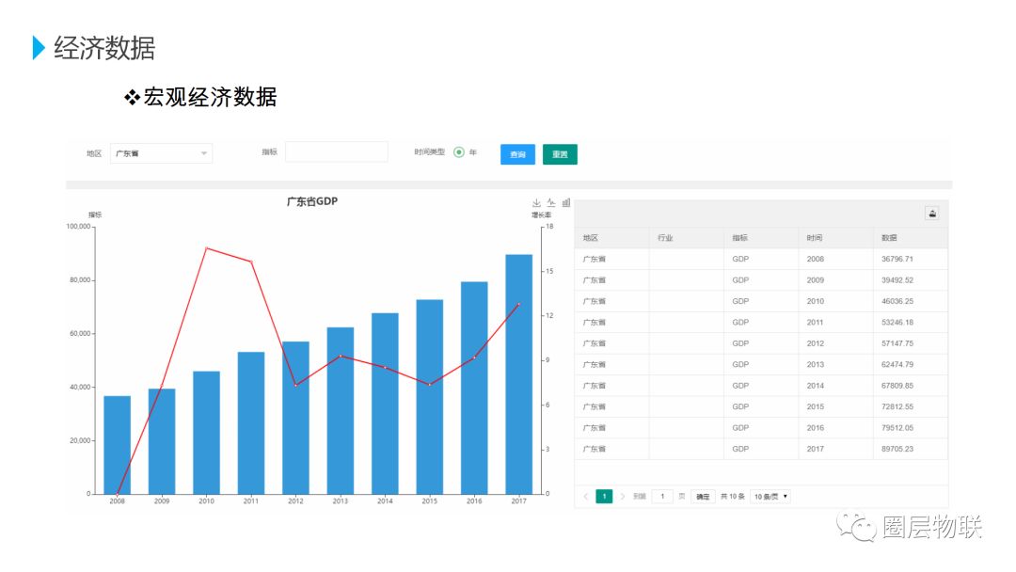This screenshot has width=1016, height=572.
Task: Click the 确定 pagination button
Action: click(x=703, y=496)
